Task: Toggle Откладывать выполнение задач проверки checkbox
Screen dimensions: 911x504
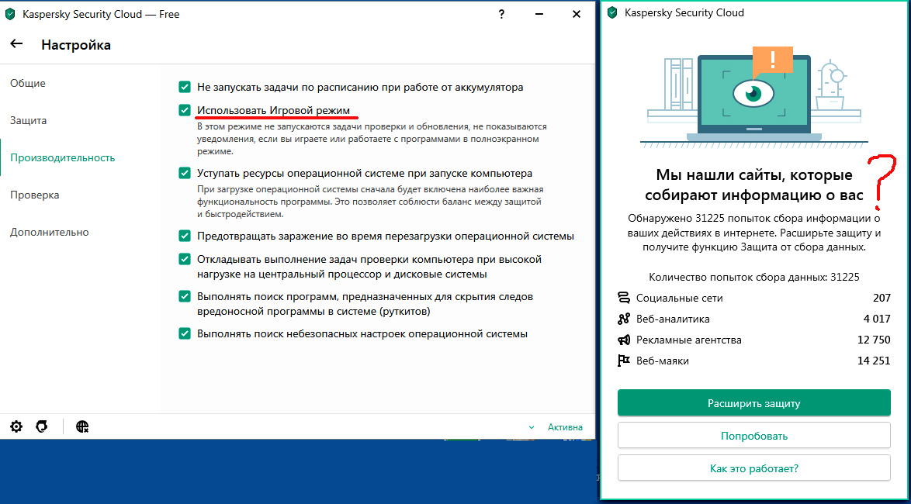Action: tap(185, 259)
